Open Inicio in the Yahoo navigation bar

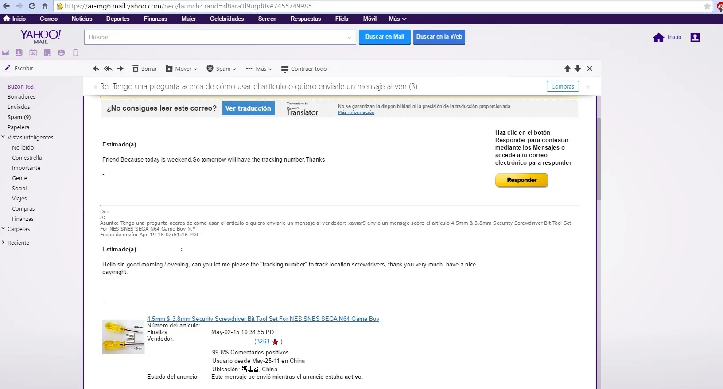click(15, 19)
